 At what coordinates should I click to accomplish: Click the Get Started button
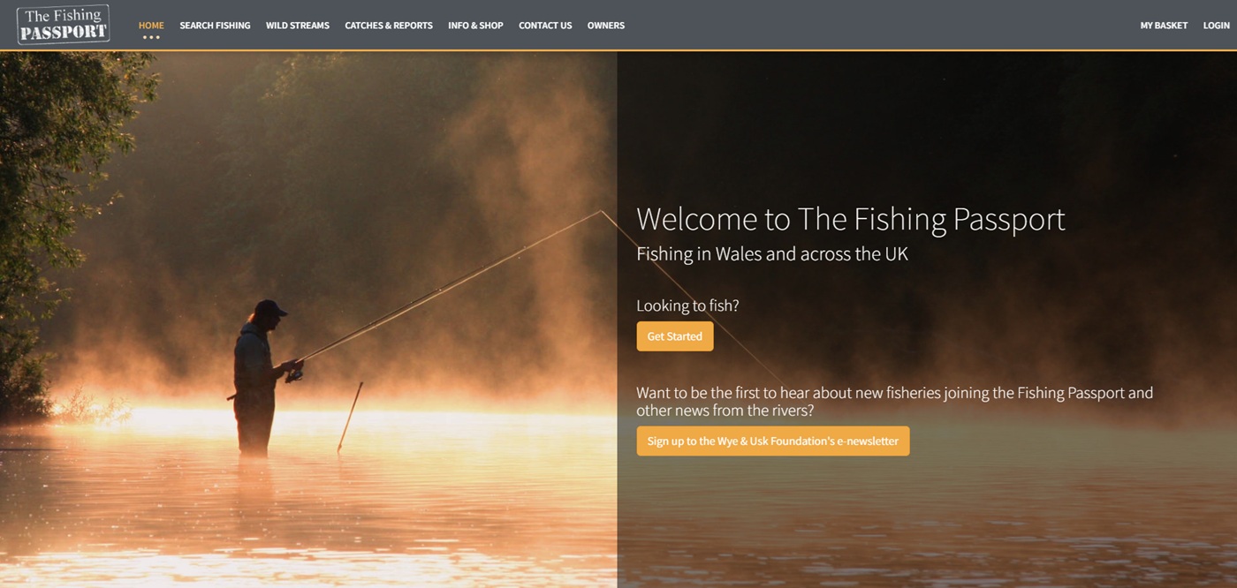pyautogui.click(x=675, y=336)
